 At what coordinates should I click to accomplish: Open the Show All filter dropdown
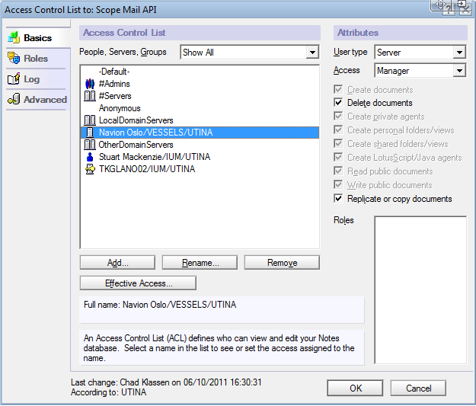tap(312, 53)
